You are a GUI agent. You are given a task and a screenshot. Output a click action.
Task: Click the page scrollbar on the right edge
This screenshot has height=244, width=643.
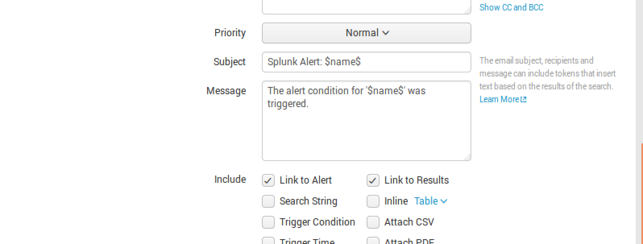[x=641, y=193]
